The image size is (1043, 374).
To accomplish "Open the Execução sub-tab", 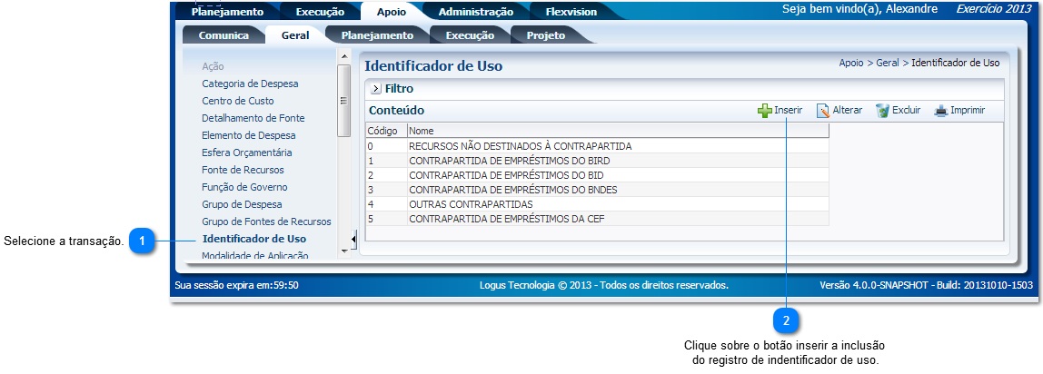I will (470, 35).
